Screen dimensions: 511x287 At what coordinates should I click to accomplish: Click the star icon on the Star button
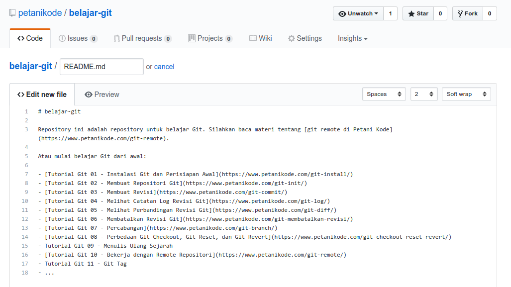pyautogui.click(x=412, y=13)
